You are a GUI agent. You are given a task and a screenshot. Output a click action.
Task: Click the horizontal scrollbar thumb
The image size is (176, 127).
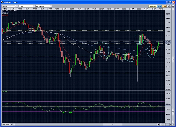(x=113, y=124)
